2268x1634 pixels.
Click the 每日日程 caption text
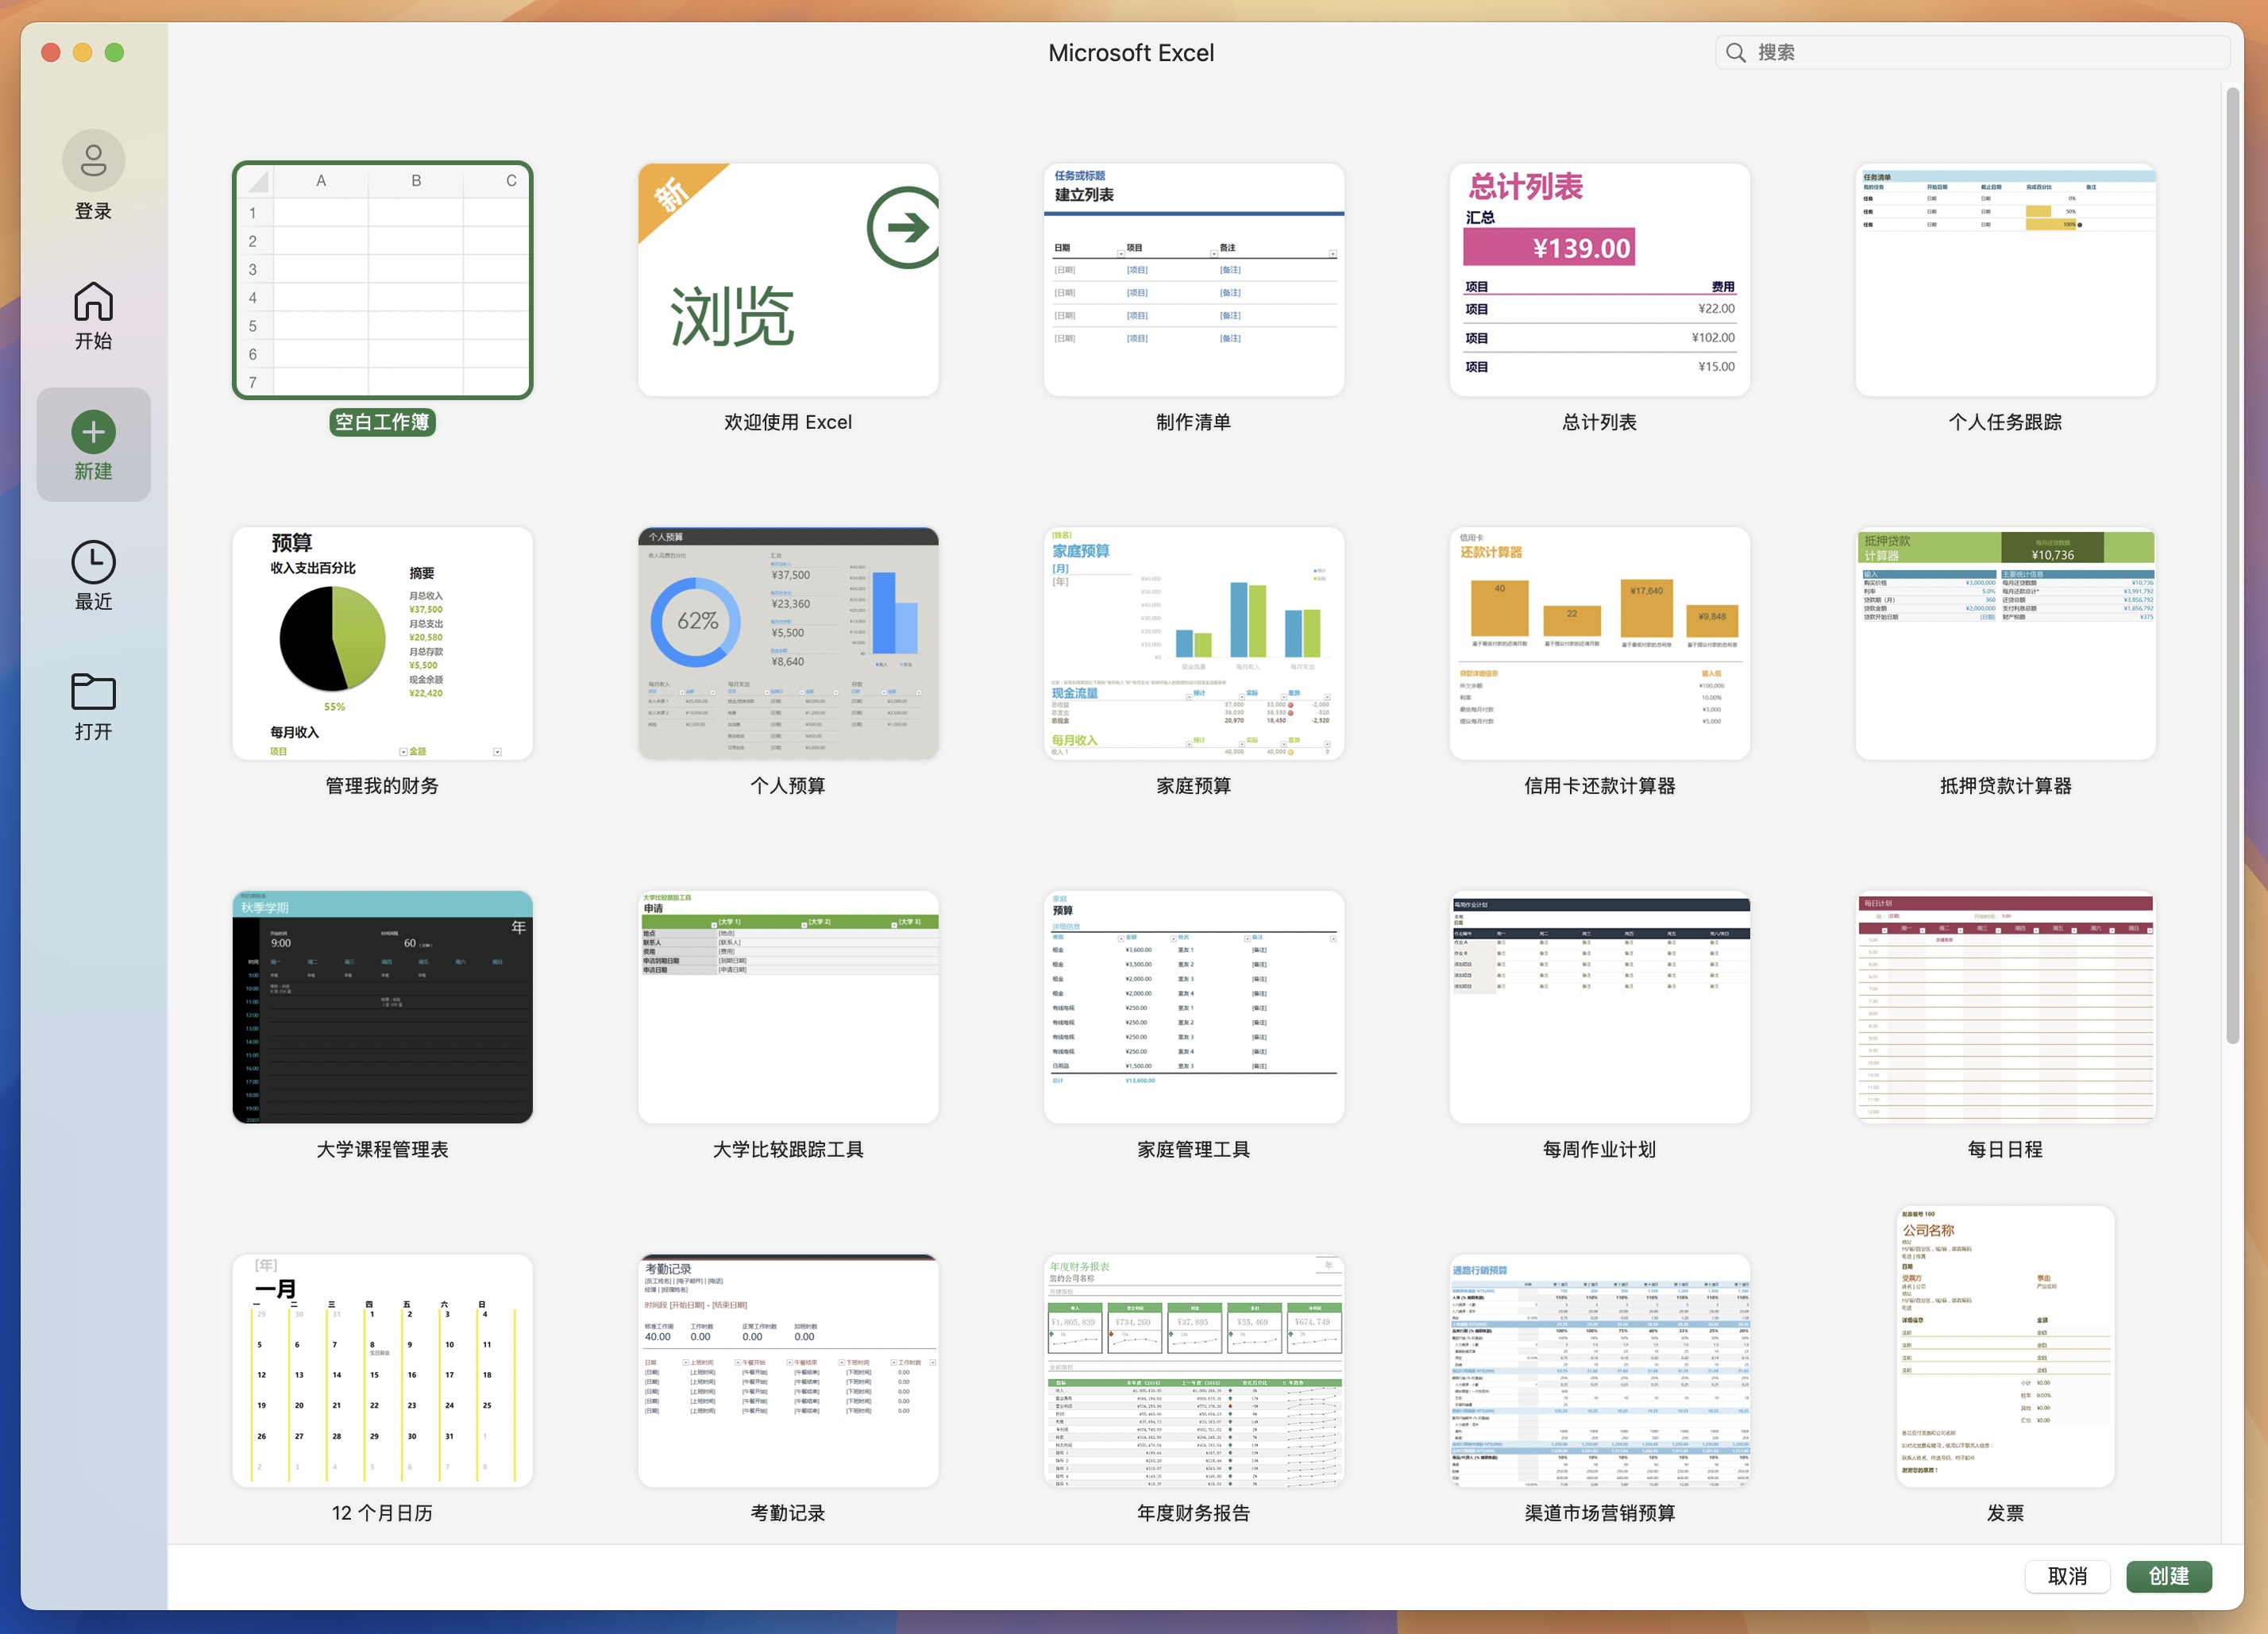[2005, 1149]
